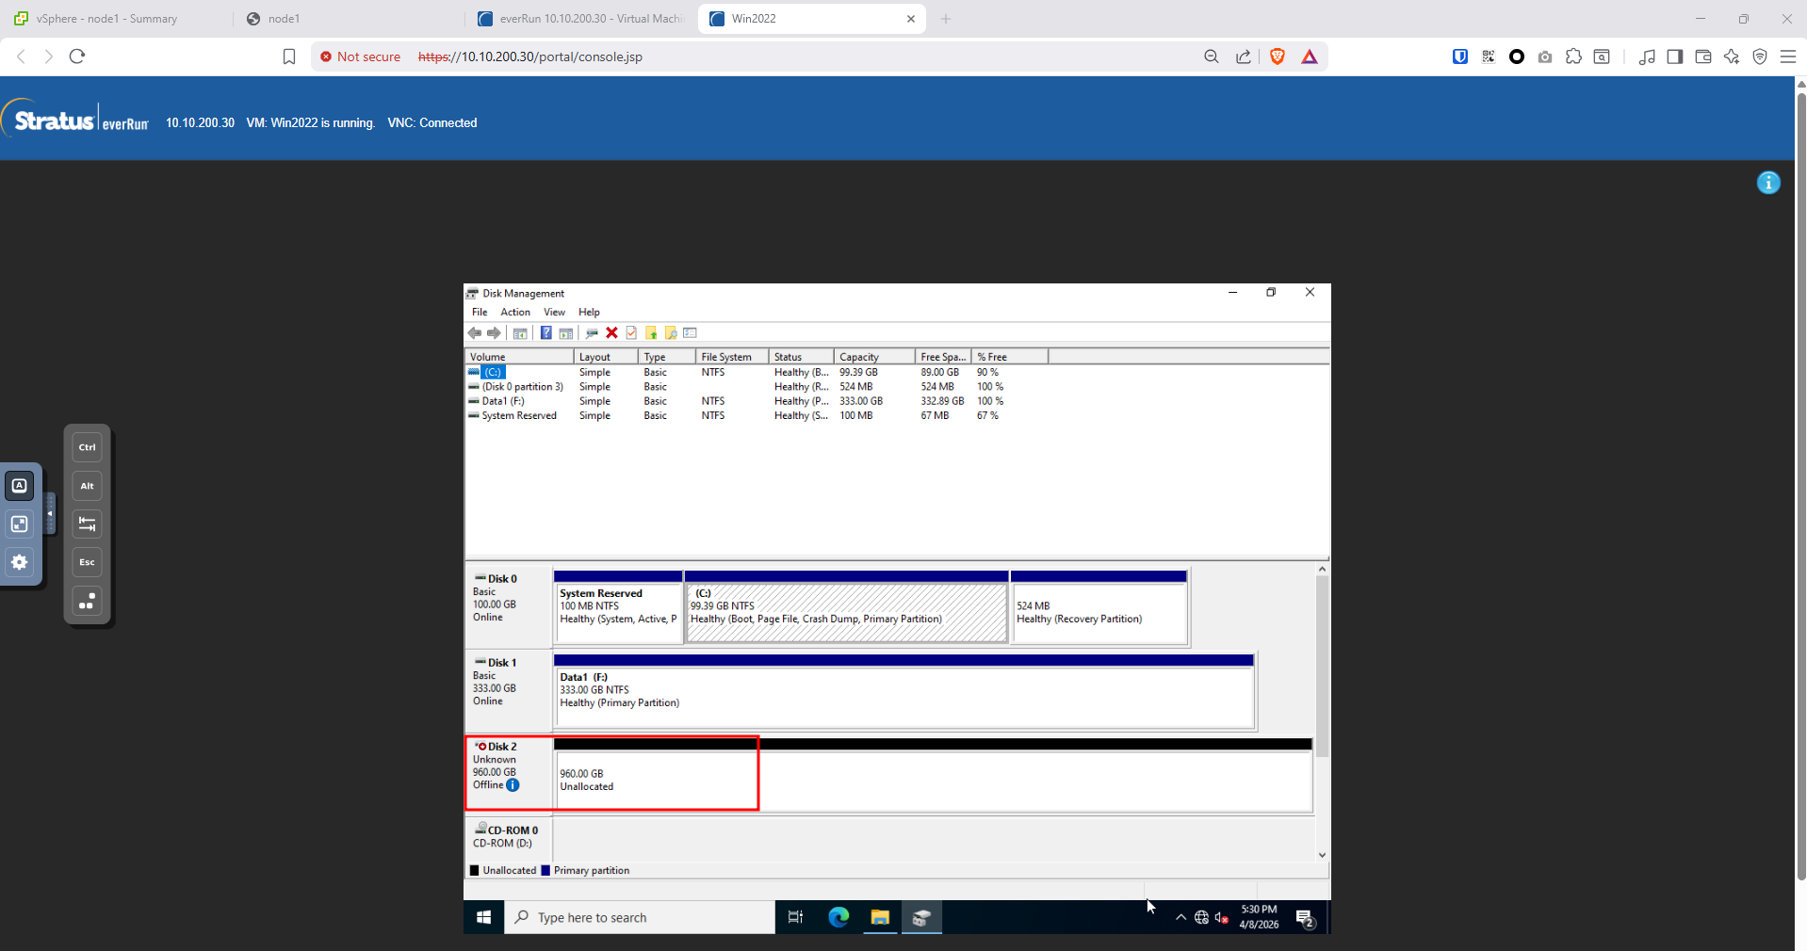Show hidden icons in VM system tray
The image size is (1807, 951).
click(x=1180, y=918)
